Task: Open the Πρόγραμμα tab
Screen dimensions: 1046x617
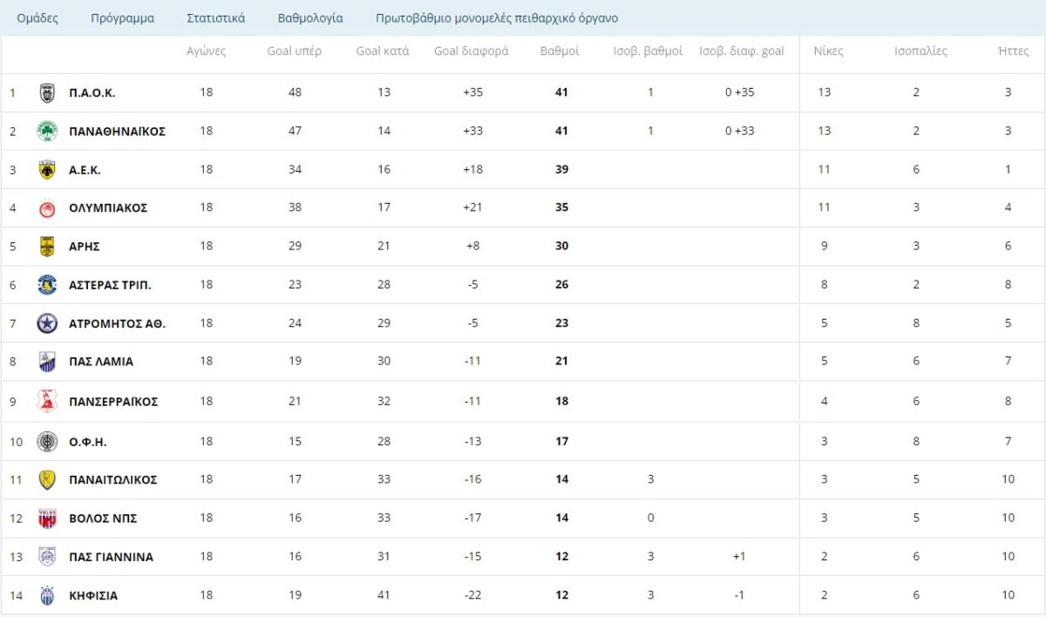Action: click(123, 17)
